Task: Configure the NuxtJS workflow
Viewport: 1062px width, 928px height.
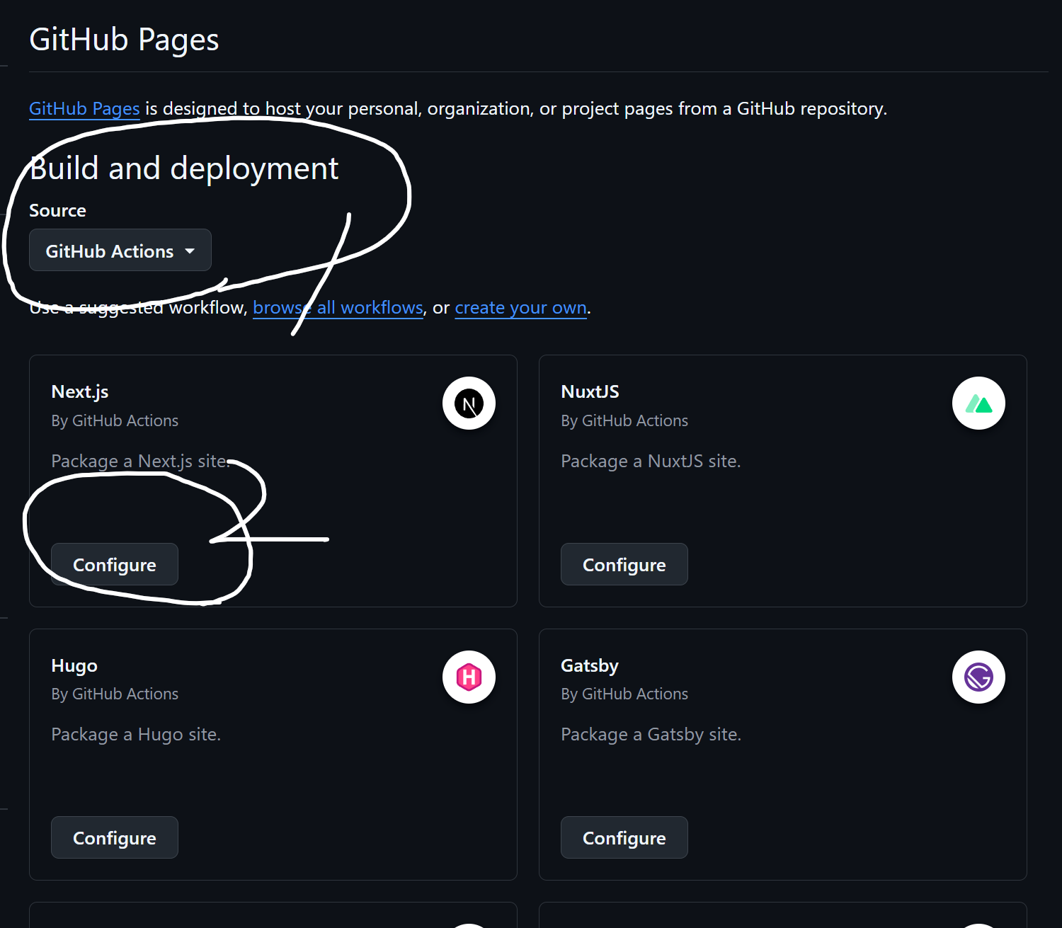Action: [624, 564]
